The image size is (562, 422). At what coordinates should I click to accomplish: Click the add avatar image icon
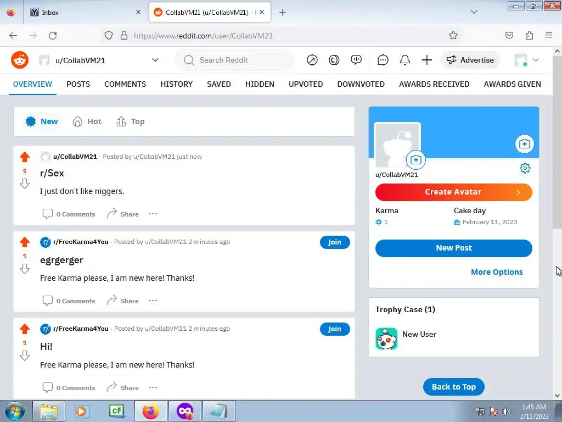416,160
